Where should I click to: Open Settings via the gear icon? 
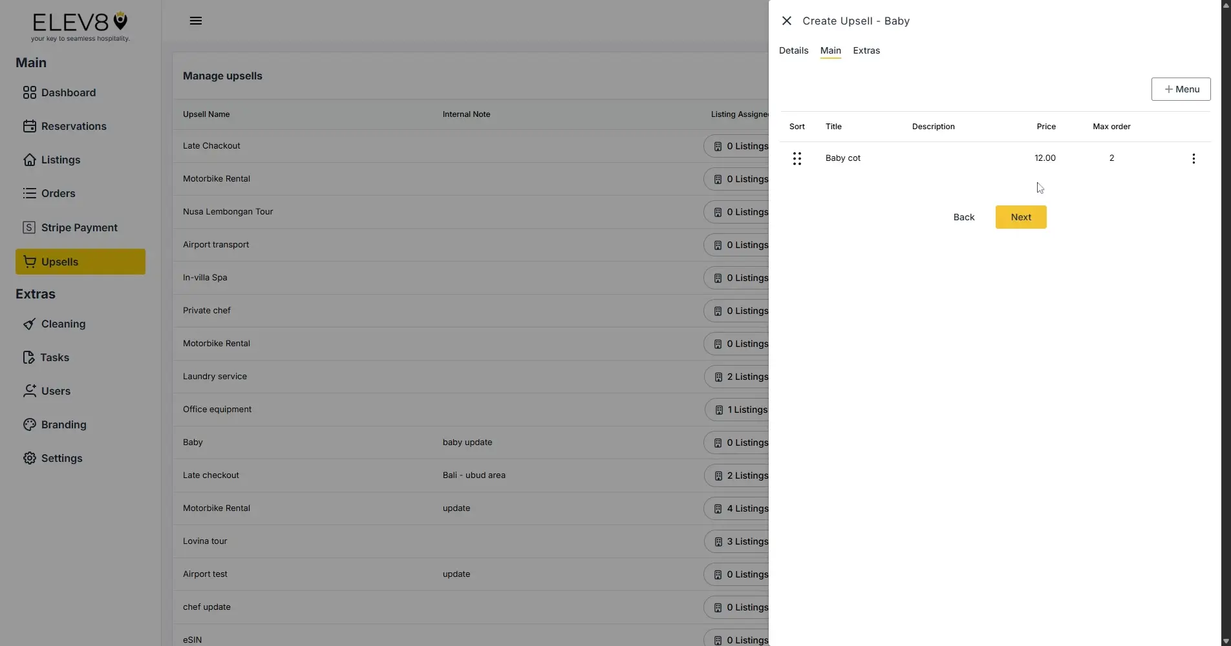point(30,458)
